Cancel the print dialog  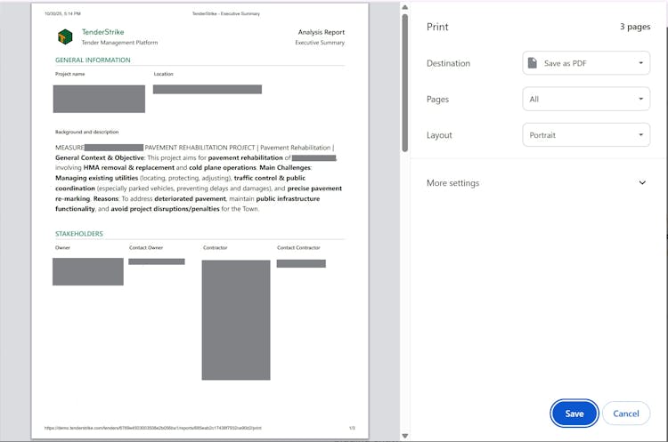[x=625, y=414]
